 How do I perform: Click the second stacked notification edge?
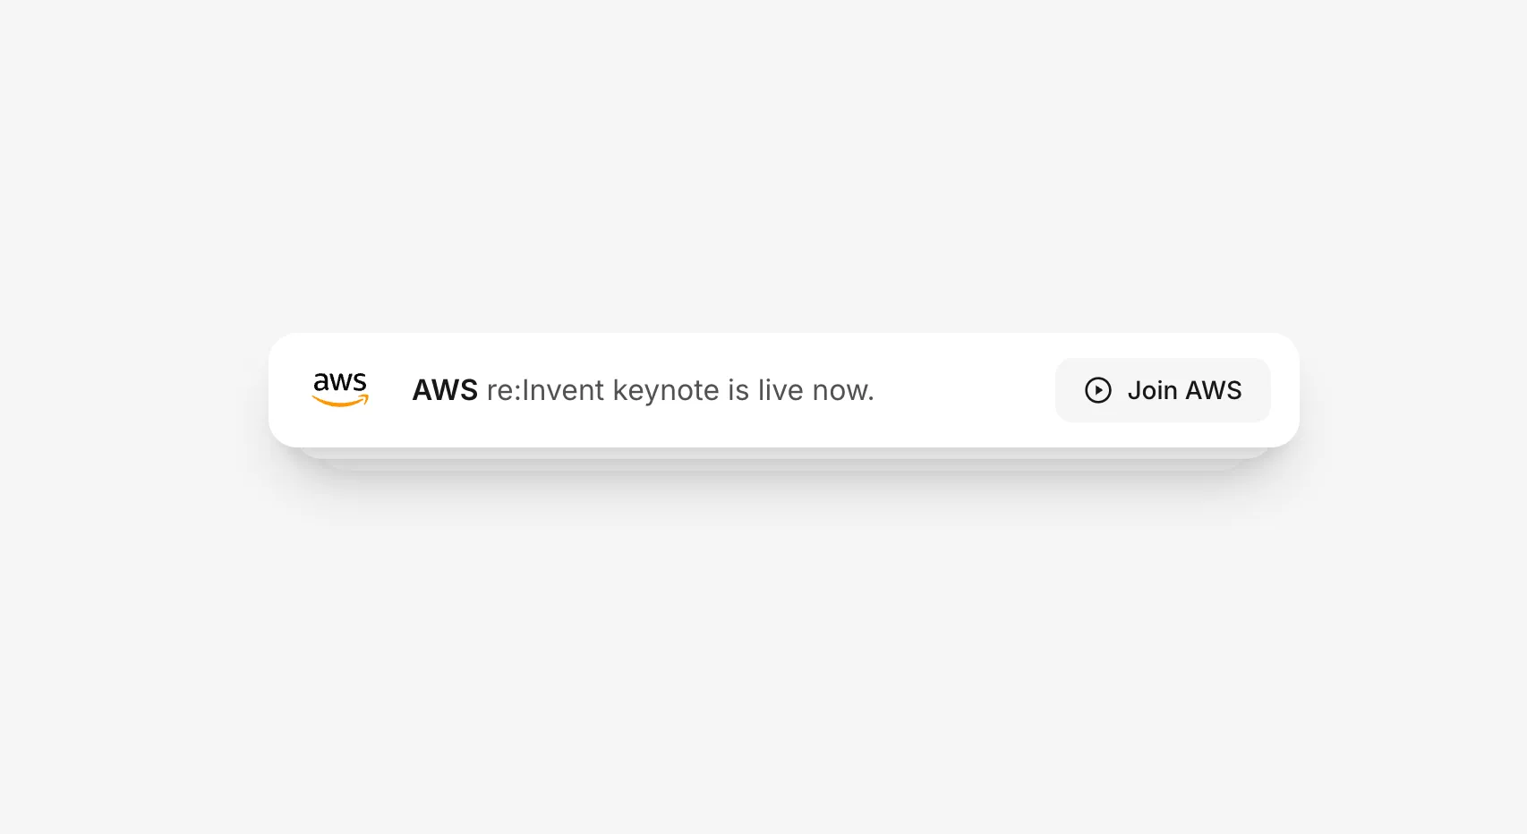tap(783, 454)
